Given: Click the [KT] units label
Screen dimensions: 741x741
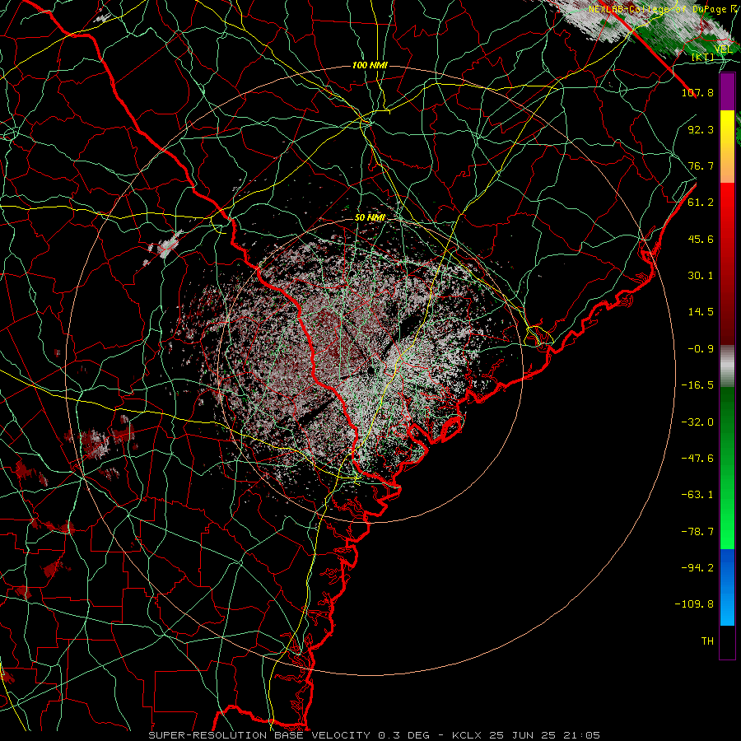Looking at the screenshot, I should [702, 57].
